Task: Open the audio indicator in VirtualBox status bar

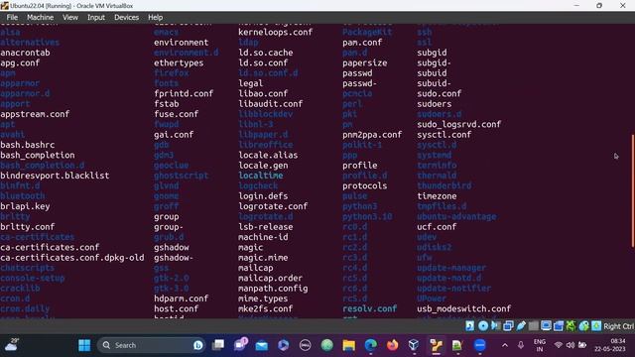Action: [495, 326]
